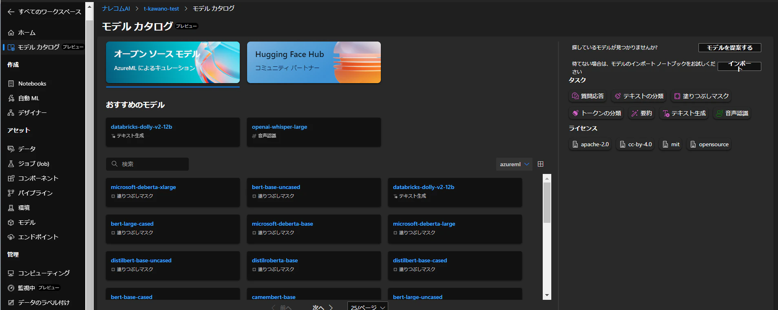Click the model list scrollbar up arrow

[547, 178]
